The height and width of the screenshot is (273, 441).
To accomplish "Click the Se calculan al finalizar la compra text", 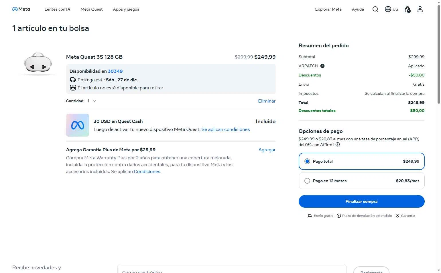I will (395, 93).
